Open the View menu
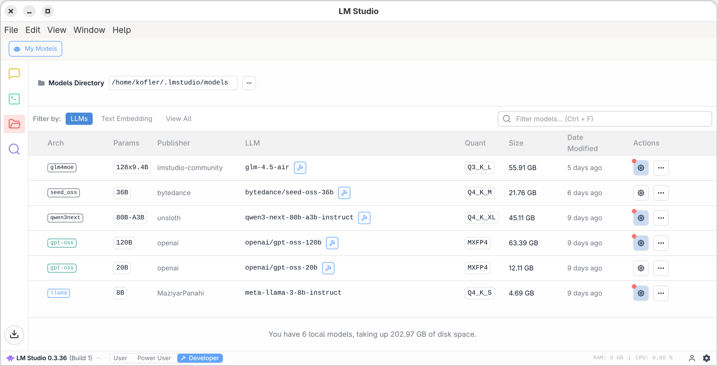The image size is (718, 366). (57, 30)
